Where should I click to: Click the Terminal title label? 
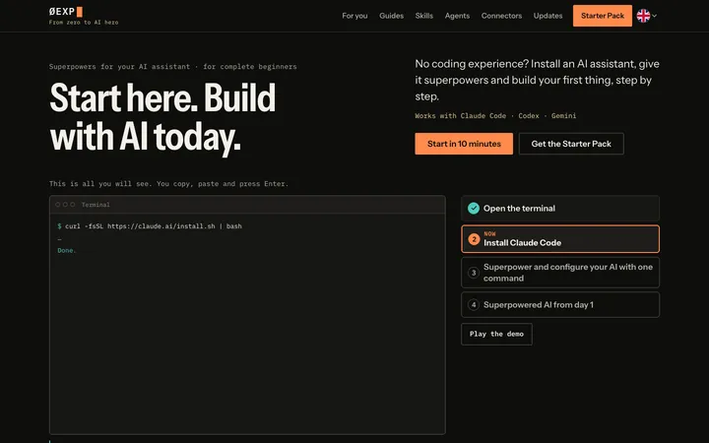[x=96, y=205]
